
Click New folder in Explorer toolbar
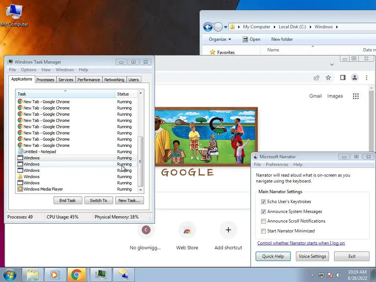[282, 39]
